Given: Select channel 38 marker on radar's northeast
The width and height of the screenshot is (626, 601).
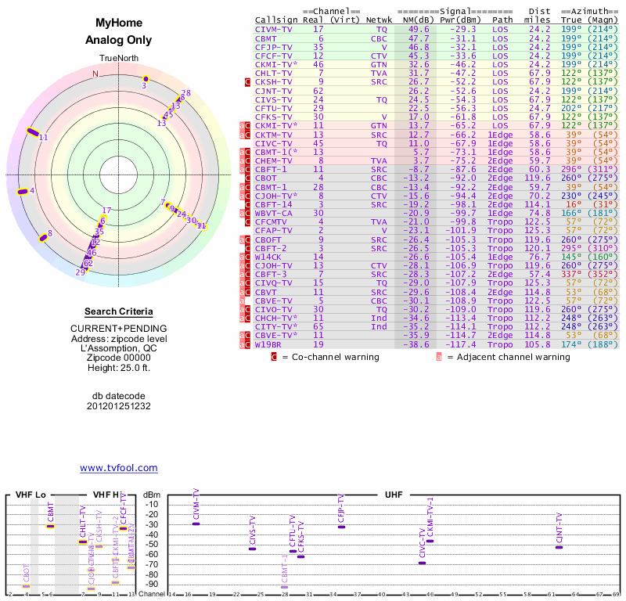Looking at the screenshot, I should [185, 94].
